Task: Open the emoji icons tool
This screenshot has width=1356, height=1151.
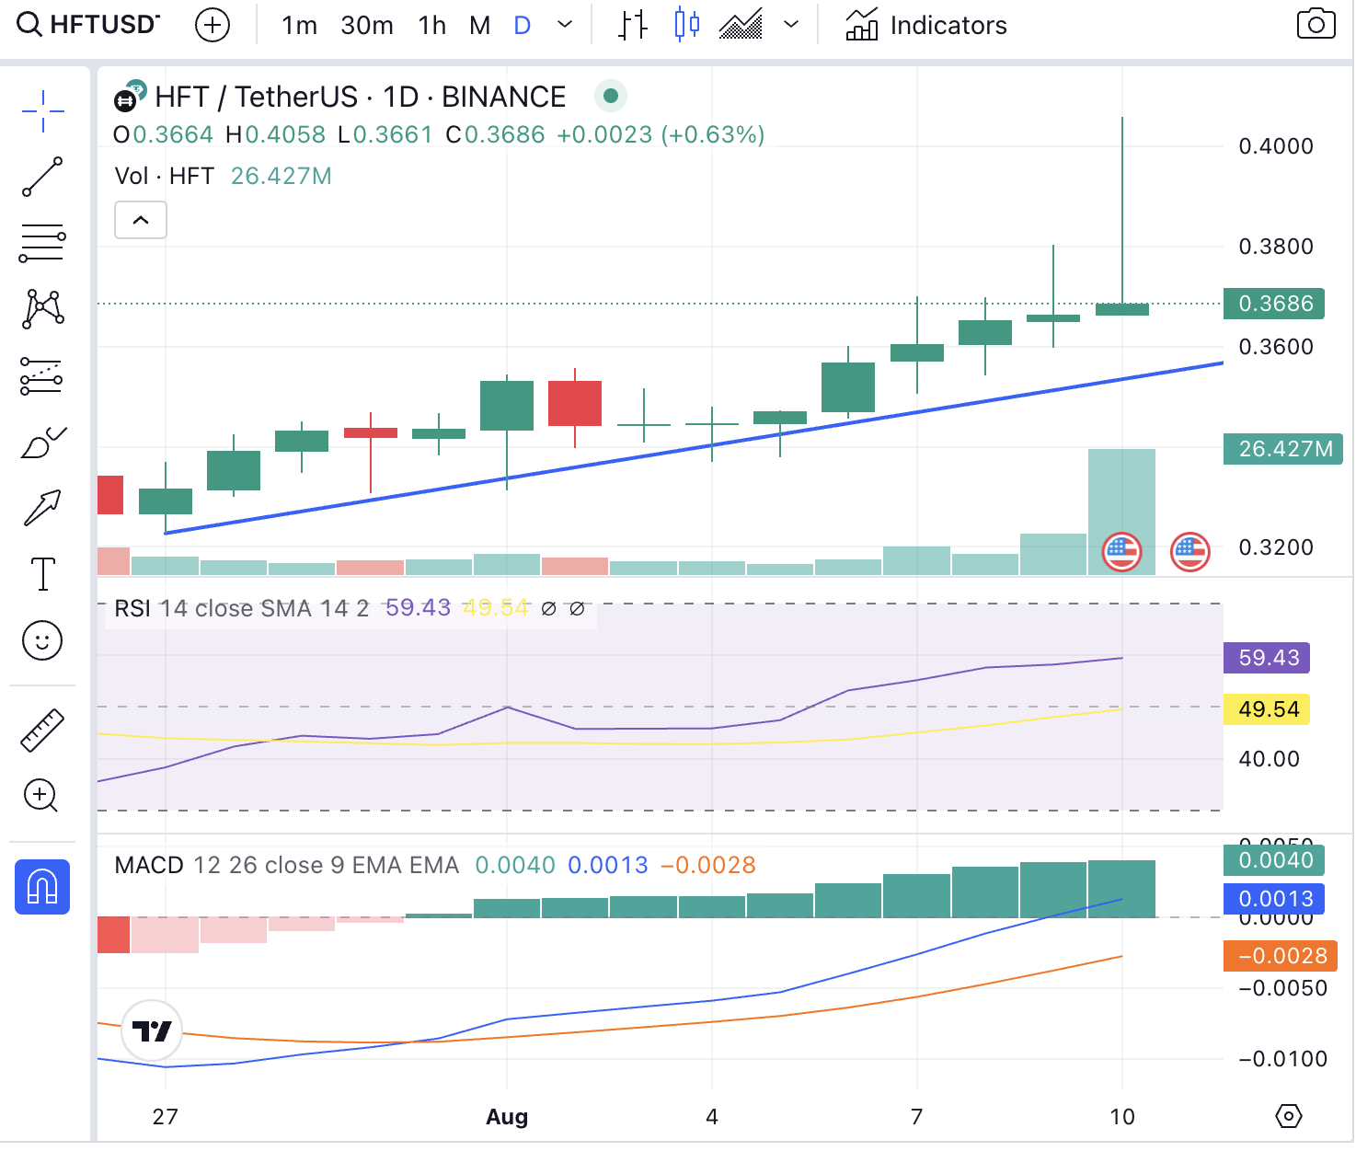Action: [x=42, y=640]
